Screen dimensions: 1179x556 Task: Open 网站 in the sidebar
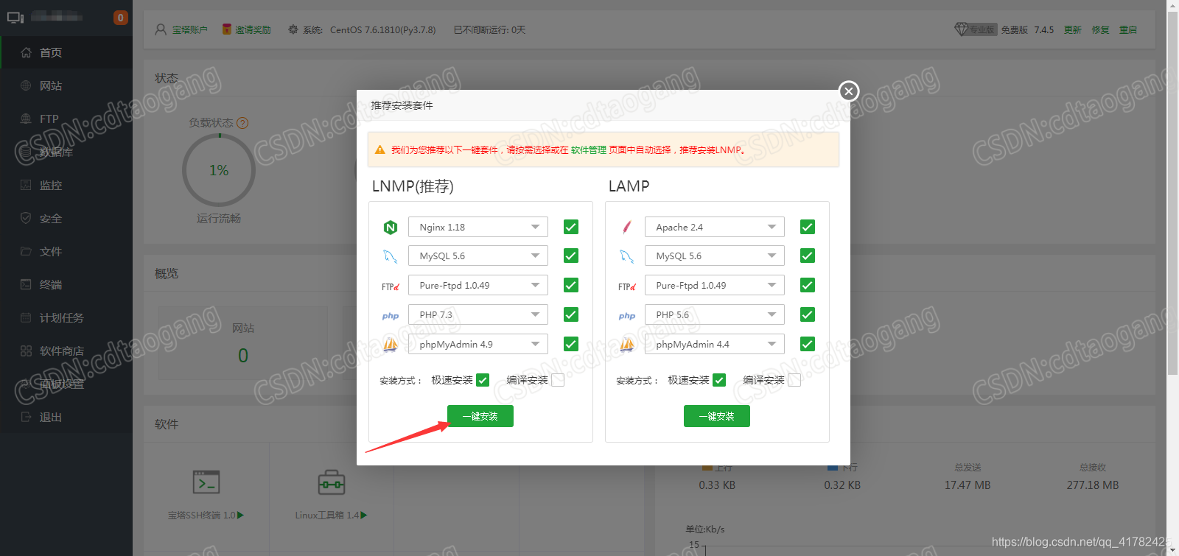pyautogui.click(x=66, y=85)
